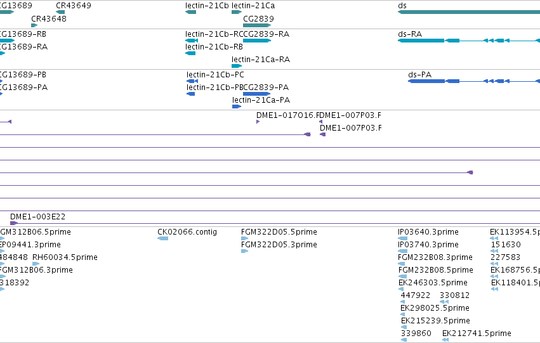Open the 318392 EST label

15,283
